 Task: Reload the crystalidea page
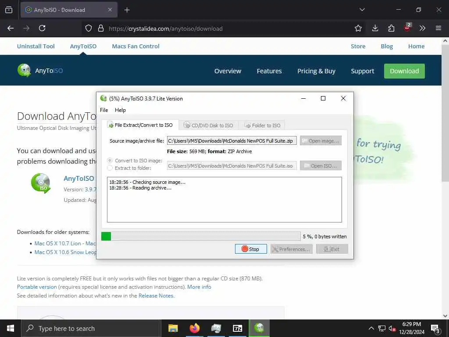(42, 28)
